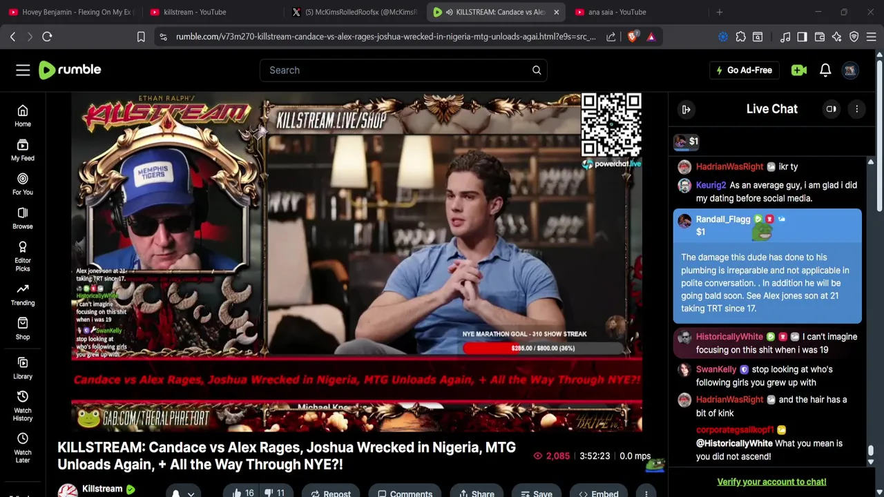The width and height of the screenshot is (884, 497).
Task: Open Watch History in the sidebar
Action: (23, 405)
